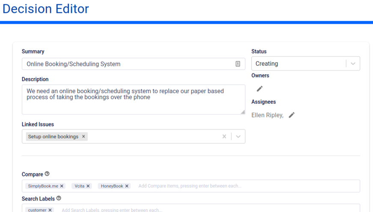This screenshot has width=373, height=212.
Task: Edit assignees pencil icon next to Ellen Ripley
Action: (x=292, y=115)
